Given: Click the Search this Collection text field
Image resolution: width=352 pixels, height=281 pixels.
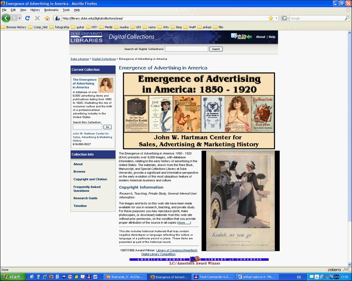Looking at the screenshot, I should (87, 127).
